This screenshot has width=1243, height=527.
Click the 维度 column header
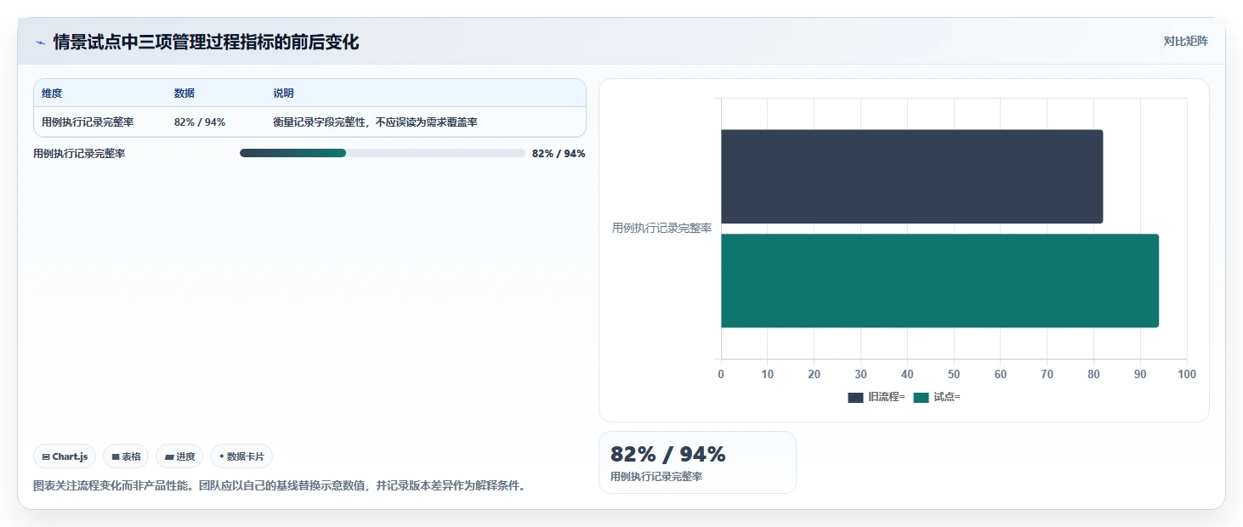point(52,93)
